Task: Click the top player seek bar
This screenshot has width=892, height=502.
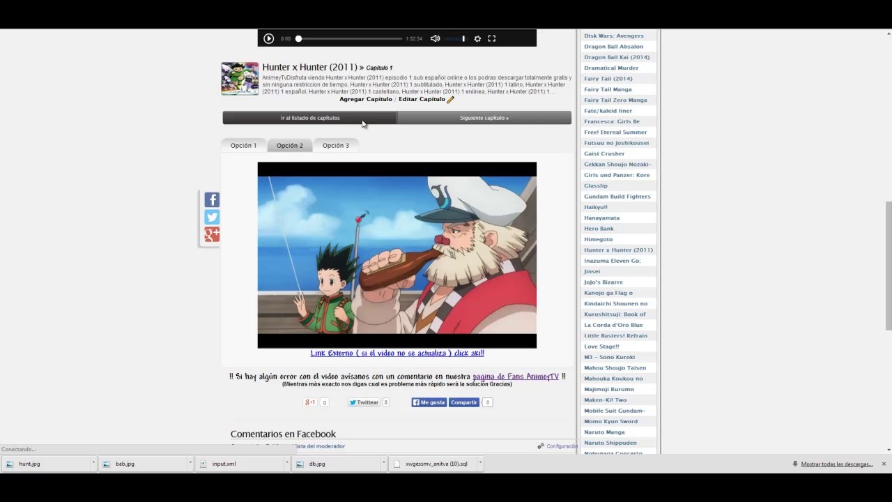Action: tap(350, 38)
